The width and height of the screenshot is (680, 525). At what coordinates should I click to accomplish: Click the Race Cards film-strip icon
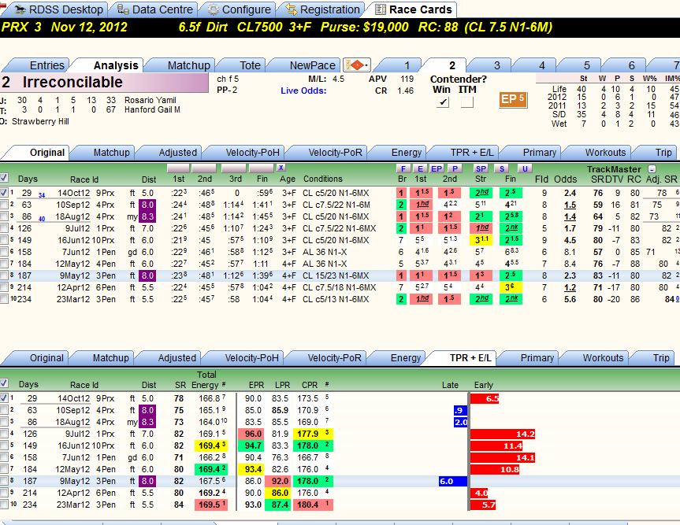[381, 9]
